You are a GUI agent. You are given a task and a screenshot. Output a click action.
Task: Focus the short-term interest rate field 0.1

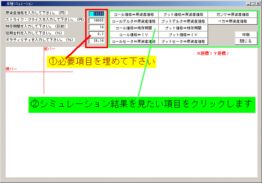click(x=96, y=34)
